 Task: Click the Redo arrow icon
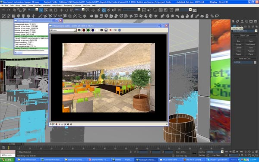click(x=9, y=10)
